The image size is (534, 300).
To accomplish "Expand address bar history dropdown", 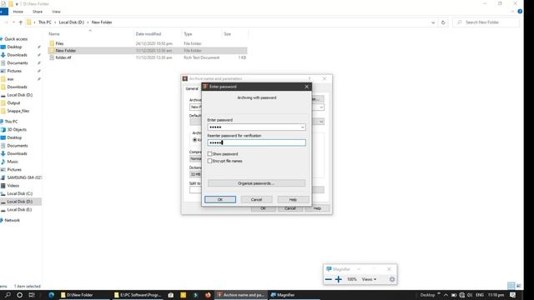I will [433, 22].
